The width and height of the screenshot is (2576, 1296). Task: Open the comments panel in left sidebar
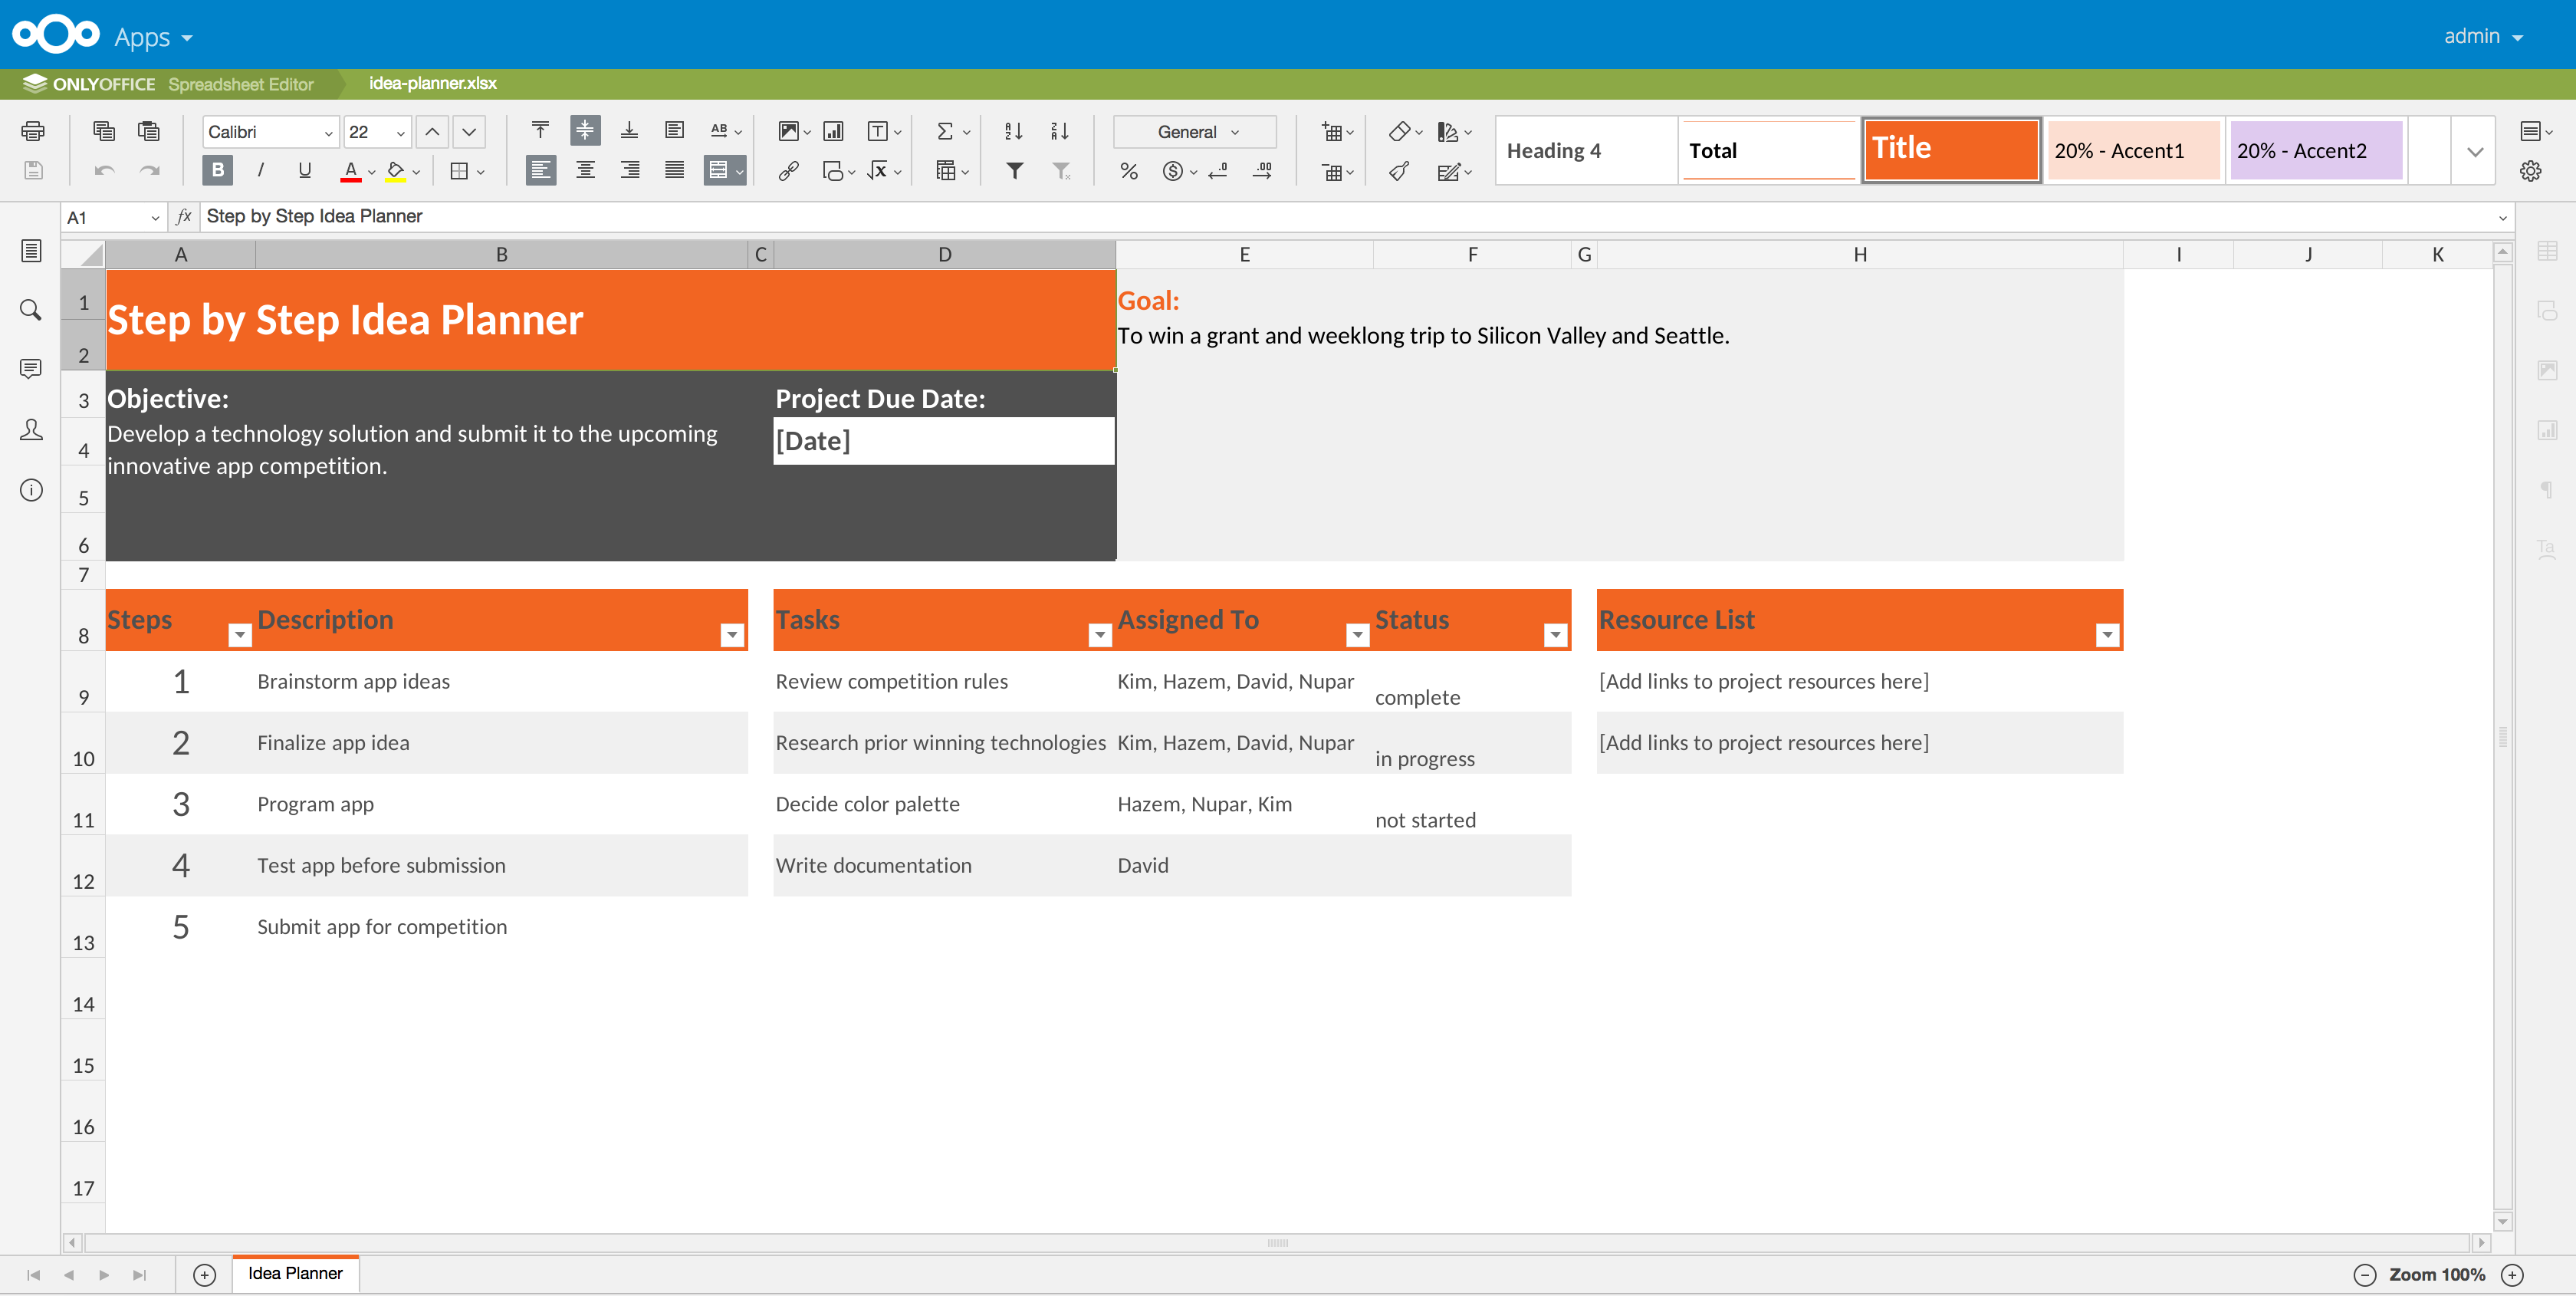pos(31,369)
